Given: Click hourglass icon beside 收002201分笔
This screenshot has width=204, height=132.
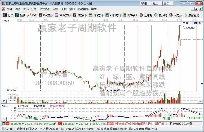Looking at the screenshot, I should (171, 124).
